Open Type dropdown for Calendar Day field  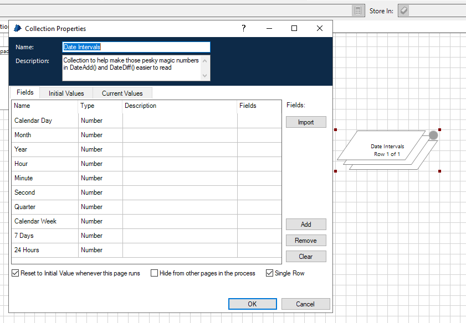(x=100, y=121)
